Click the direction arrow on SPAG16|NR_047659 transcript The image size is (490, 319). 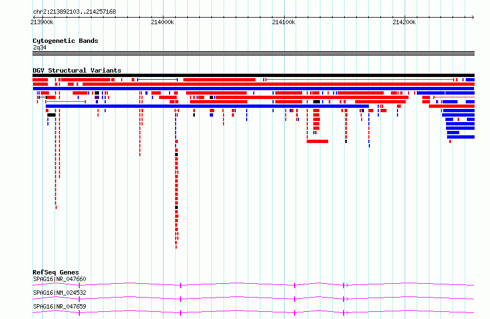[x=346, y=312]
